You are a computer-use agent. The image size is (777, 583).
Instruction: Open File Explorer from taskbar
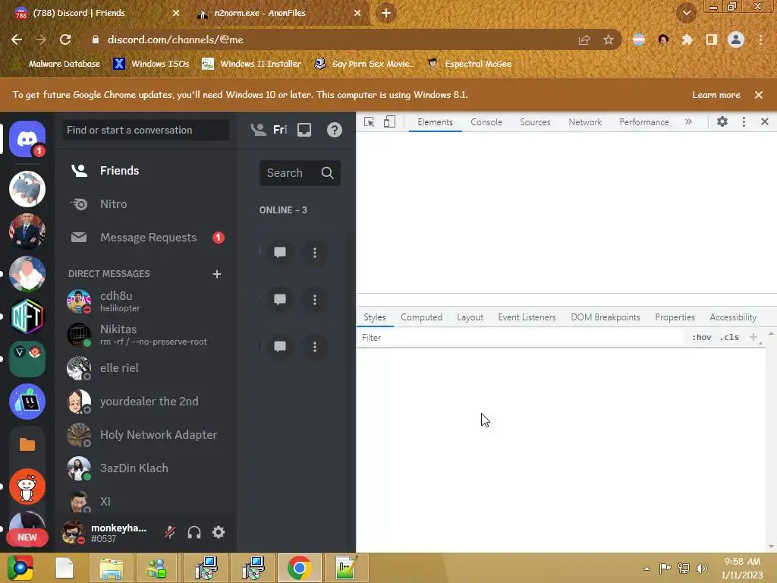click(x=111, y=568)
